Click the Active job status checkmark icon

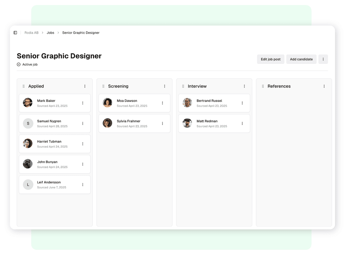click(19, 64)
